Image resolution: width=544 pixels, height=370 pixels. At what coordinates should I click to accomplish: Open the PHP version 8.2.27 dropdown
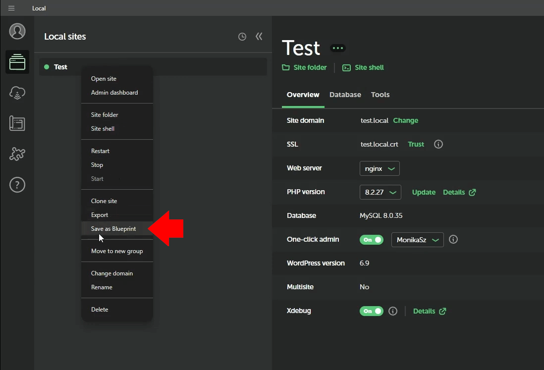point(380,192)
